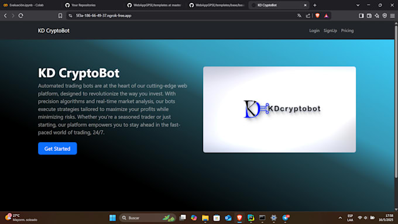
Task: Click the Buscar taskbar search box
Action: (147, 218)
